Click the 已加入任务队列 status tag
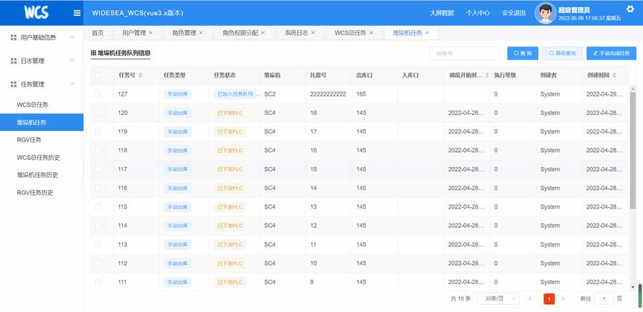 [x=235, y=94]
